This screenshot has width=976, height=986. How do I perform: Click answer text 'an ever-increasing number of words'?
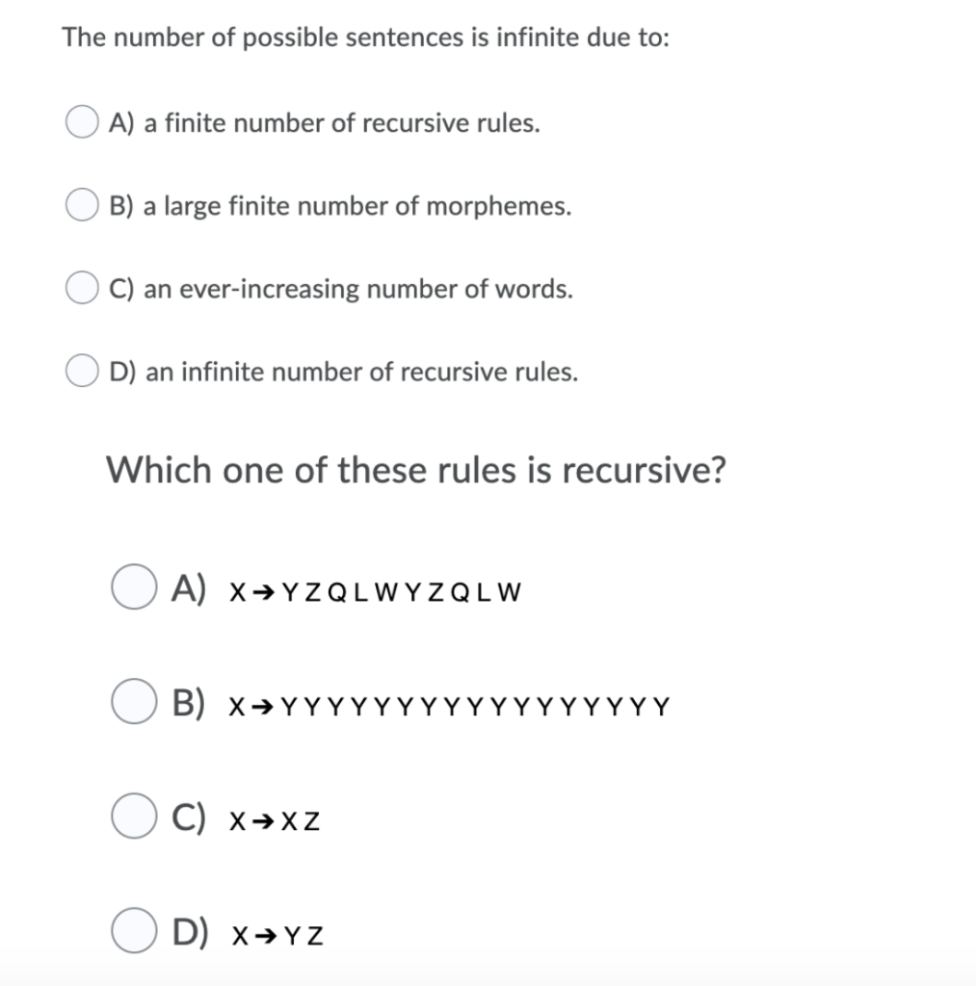[x=342, y=288]
